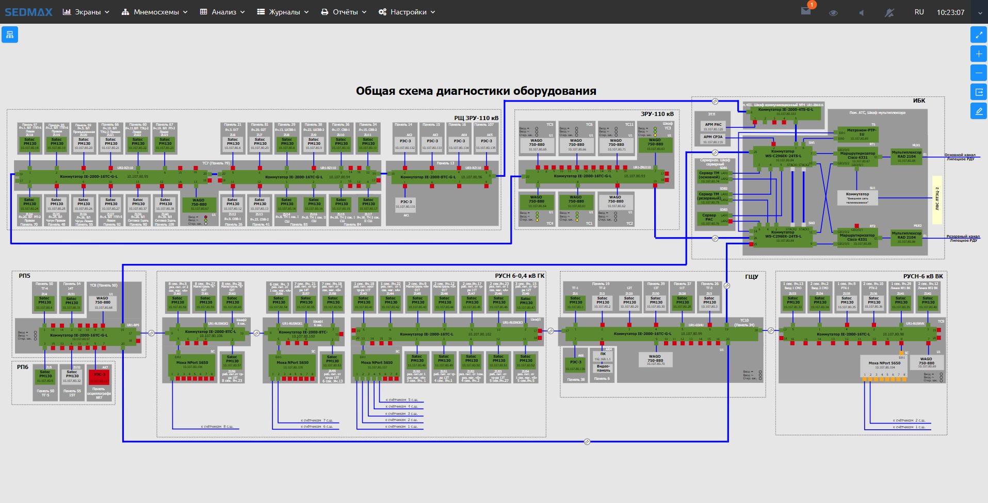Image resolution: width=988 pixels, height=503 pixels.
Task: Zoom out with the minus button
Action: tap(979, 73)
